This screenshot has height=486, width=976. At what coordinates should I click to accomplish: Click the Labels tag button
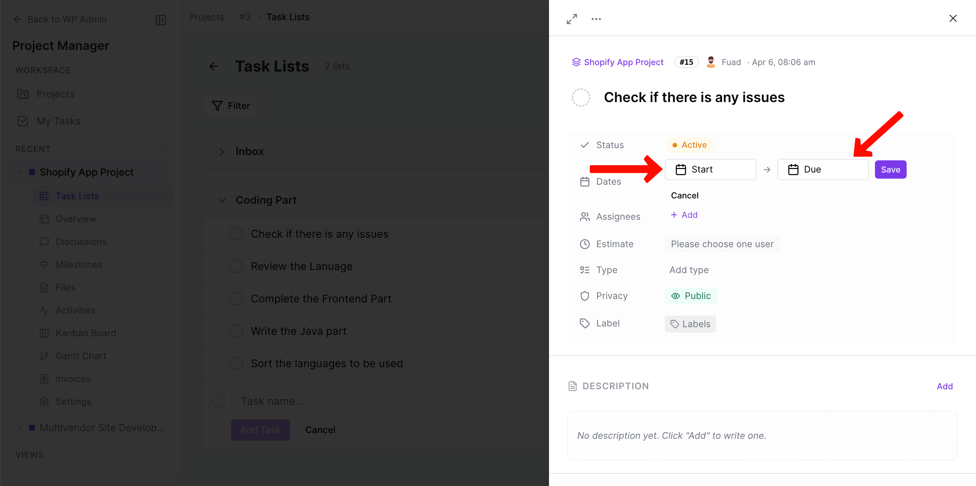point(690,324)
